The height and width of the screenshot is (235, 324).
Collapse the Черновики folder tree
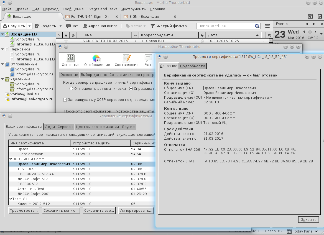click(x=2, y=49)
